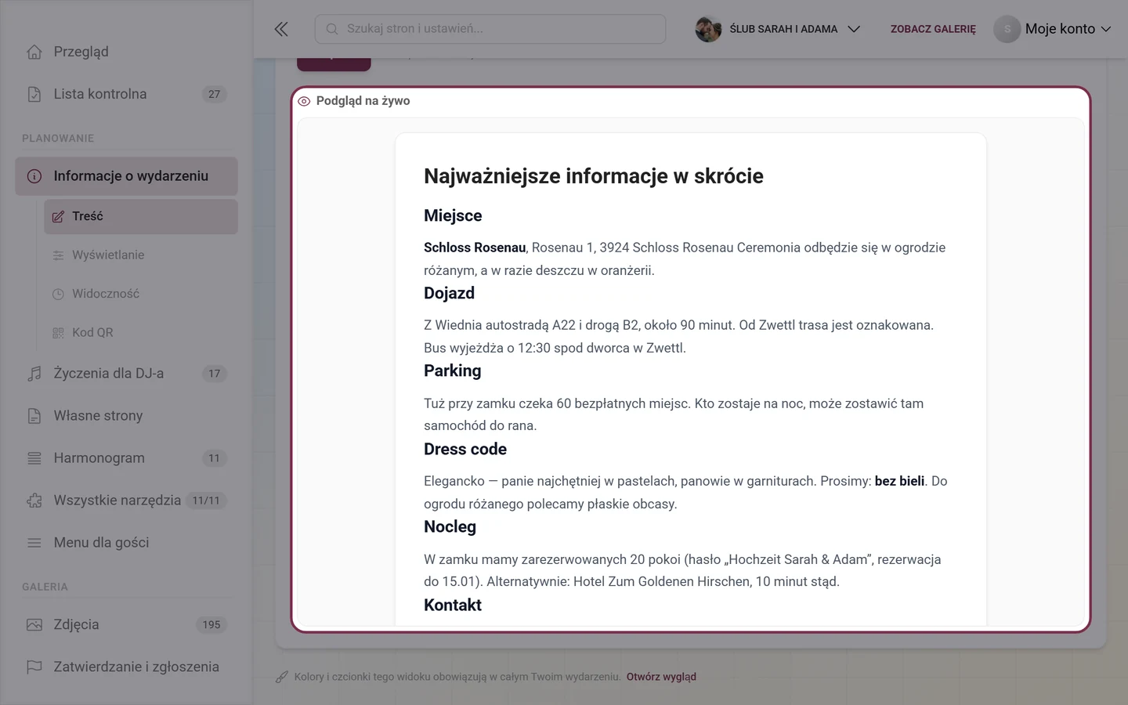Click the home icon beside Przegląd
Viewport: 1128px width, 705px height.
(x=34, y=52)
